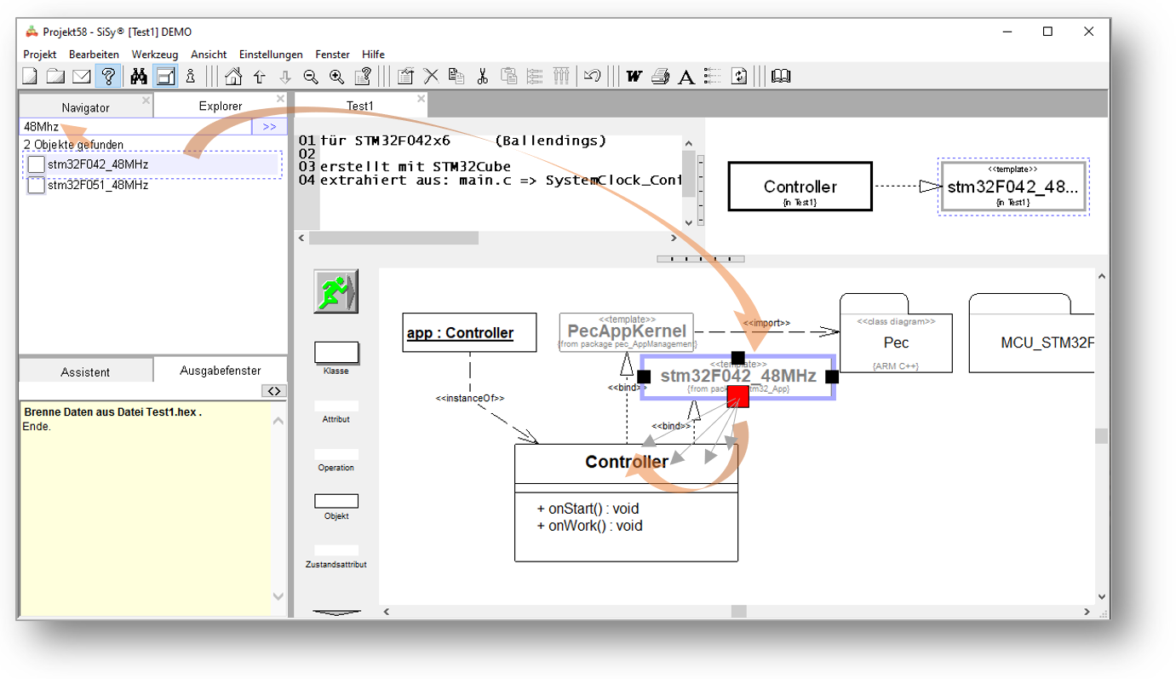
Task: Expand the palette with the down arrow
Action: coord(336,611)
